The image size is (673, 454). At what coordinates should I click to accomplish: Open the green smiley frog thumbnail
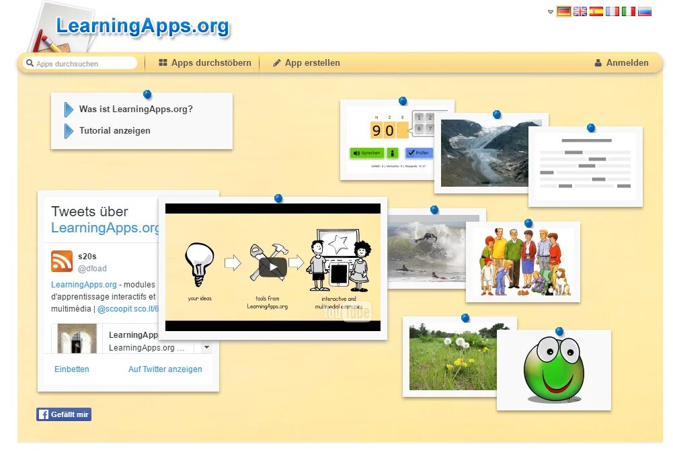pos(554,371)
